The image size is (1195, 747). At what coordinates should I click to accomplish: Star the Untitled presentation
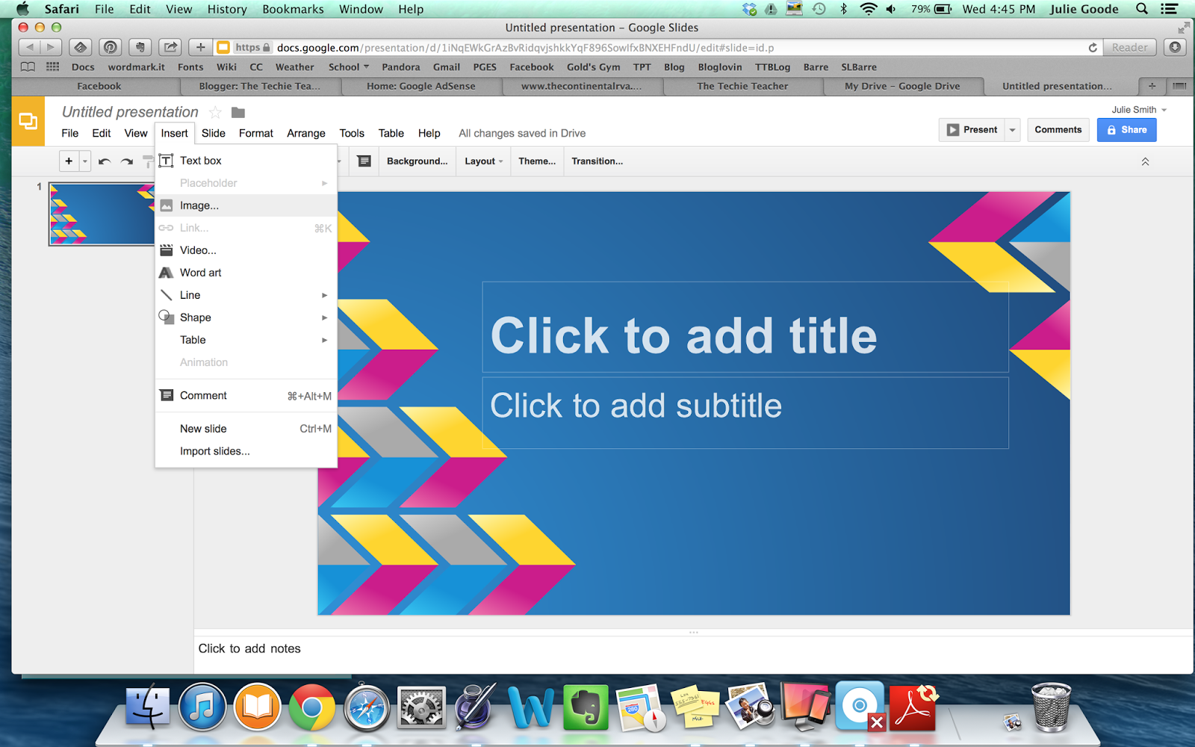[x=215, y=113]
